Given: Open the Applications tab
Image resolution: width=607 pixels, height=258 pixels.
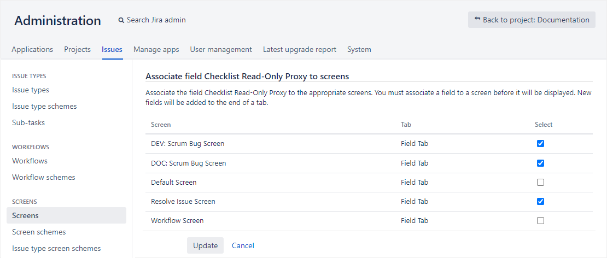Looking at the screenshot, I should (x=32, y=49).
